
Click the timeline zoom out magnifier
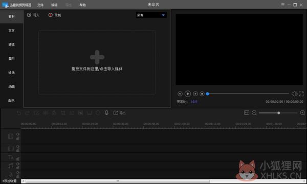(x=254, y=113)
